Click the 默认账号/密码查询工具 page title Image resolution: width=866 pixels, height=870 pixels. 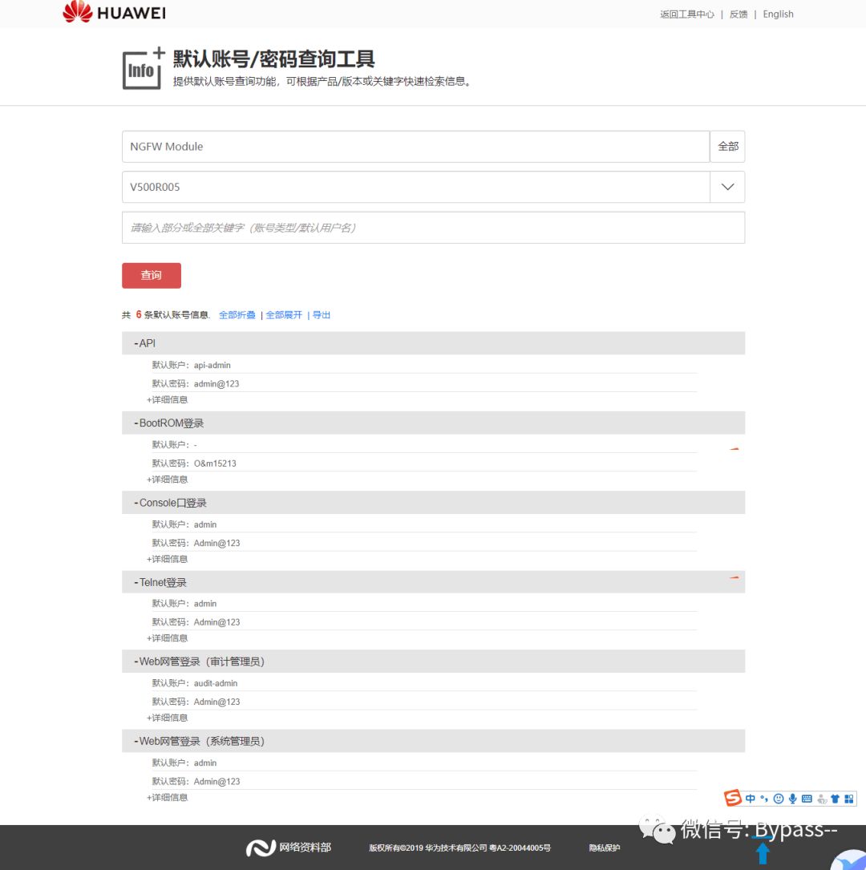click(273, 59)
